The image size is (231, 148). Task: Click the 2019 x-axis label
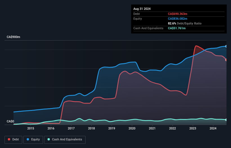tap(112, 128)
